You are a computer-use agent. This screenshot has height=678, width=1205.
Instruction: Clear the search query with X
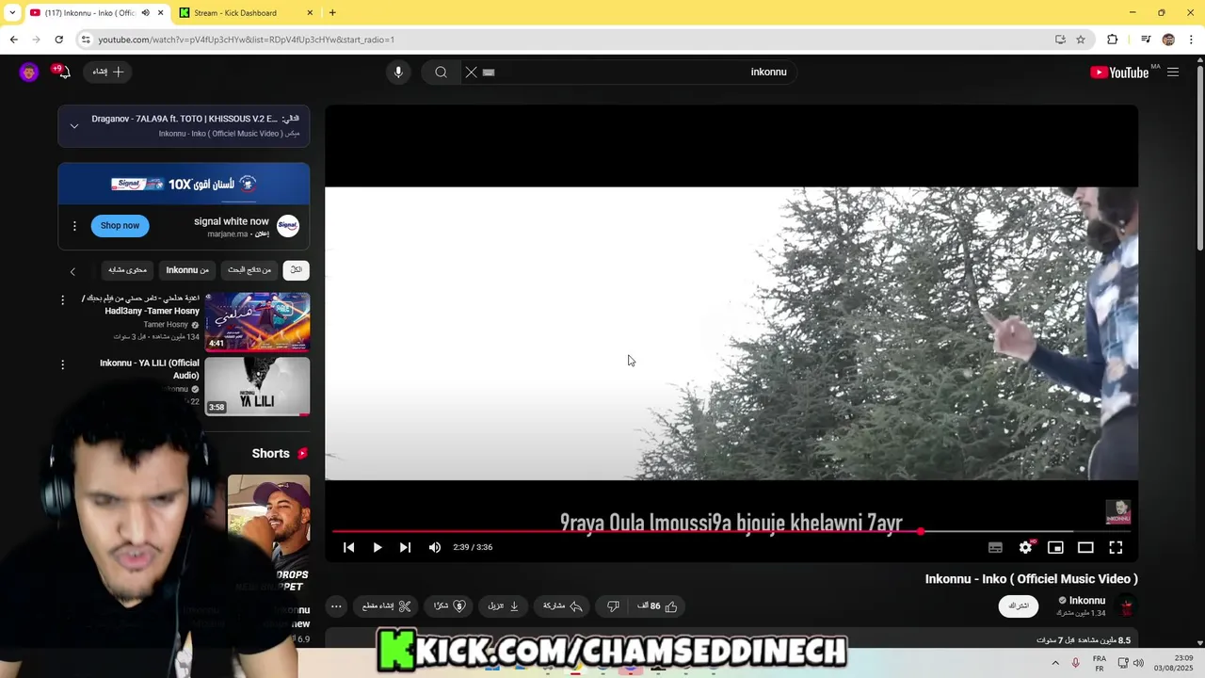(x=472, y=72)
